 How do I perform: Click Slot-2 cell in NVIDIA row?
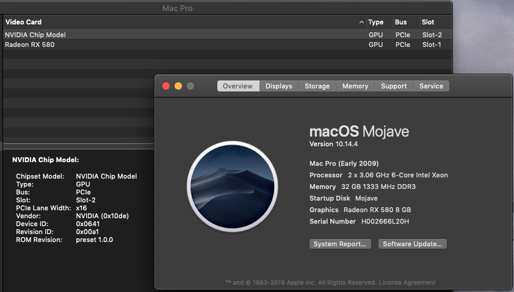432,35
